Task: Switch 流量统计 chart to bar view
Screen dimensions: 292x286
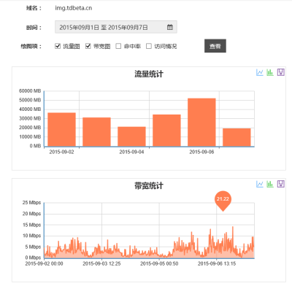Action: 270,72
